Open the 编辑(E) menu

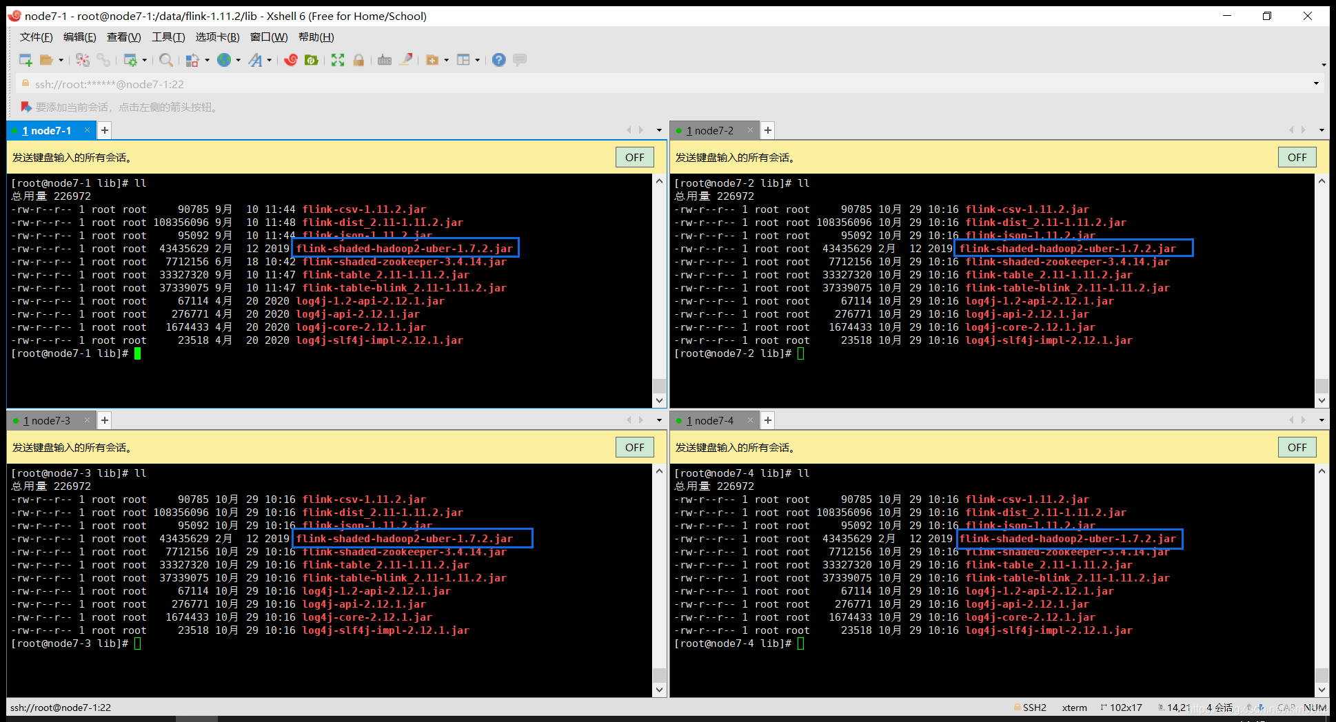[80, 37]
